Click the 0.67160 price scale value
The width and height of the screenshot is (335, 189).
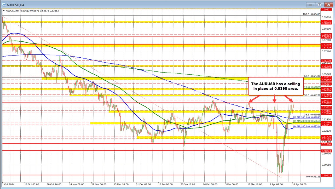[327, 52]
